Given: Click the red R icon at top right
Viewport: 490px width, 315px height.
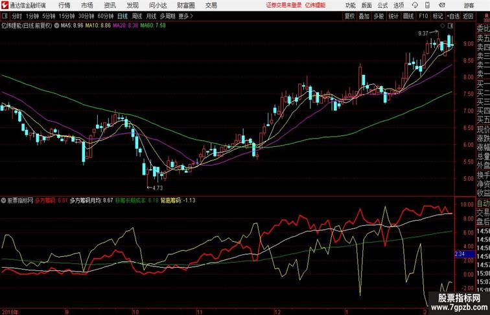Looking at the screenshot, I should (487, 16).
